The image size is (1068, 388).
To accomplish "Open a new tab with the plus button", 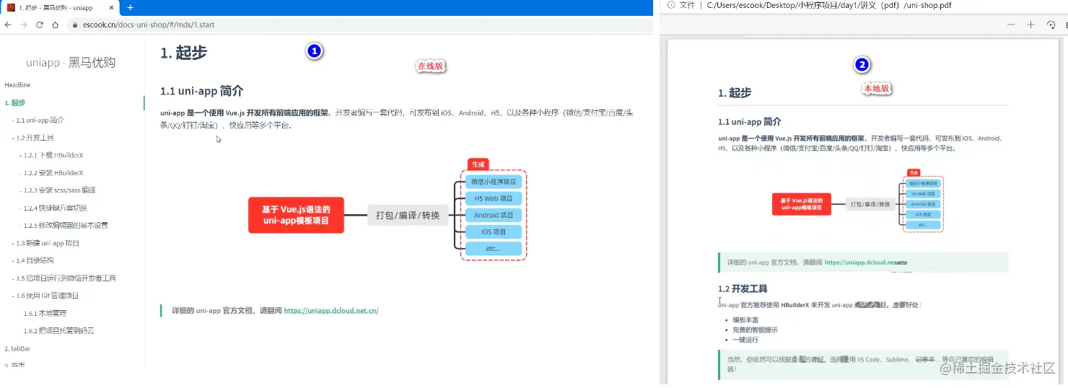I will (131, 7).
